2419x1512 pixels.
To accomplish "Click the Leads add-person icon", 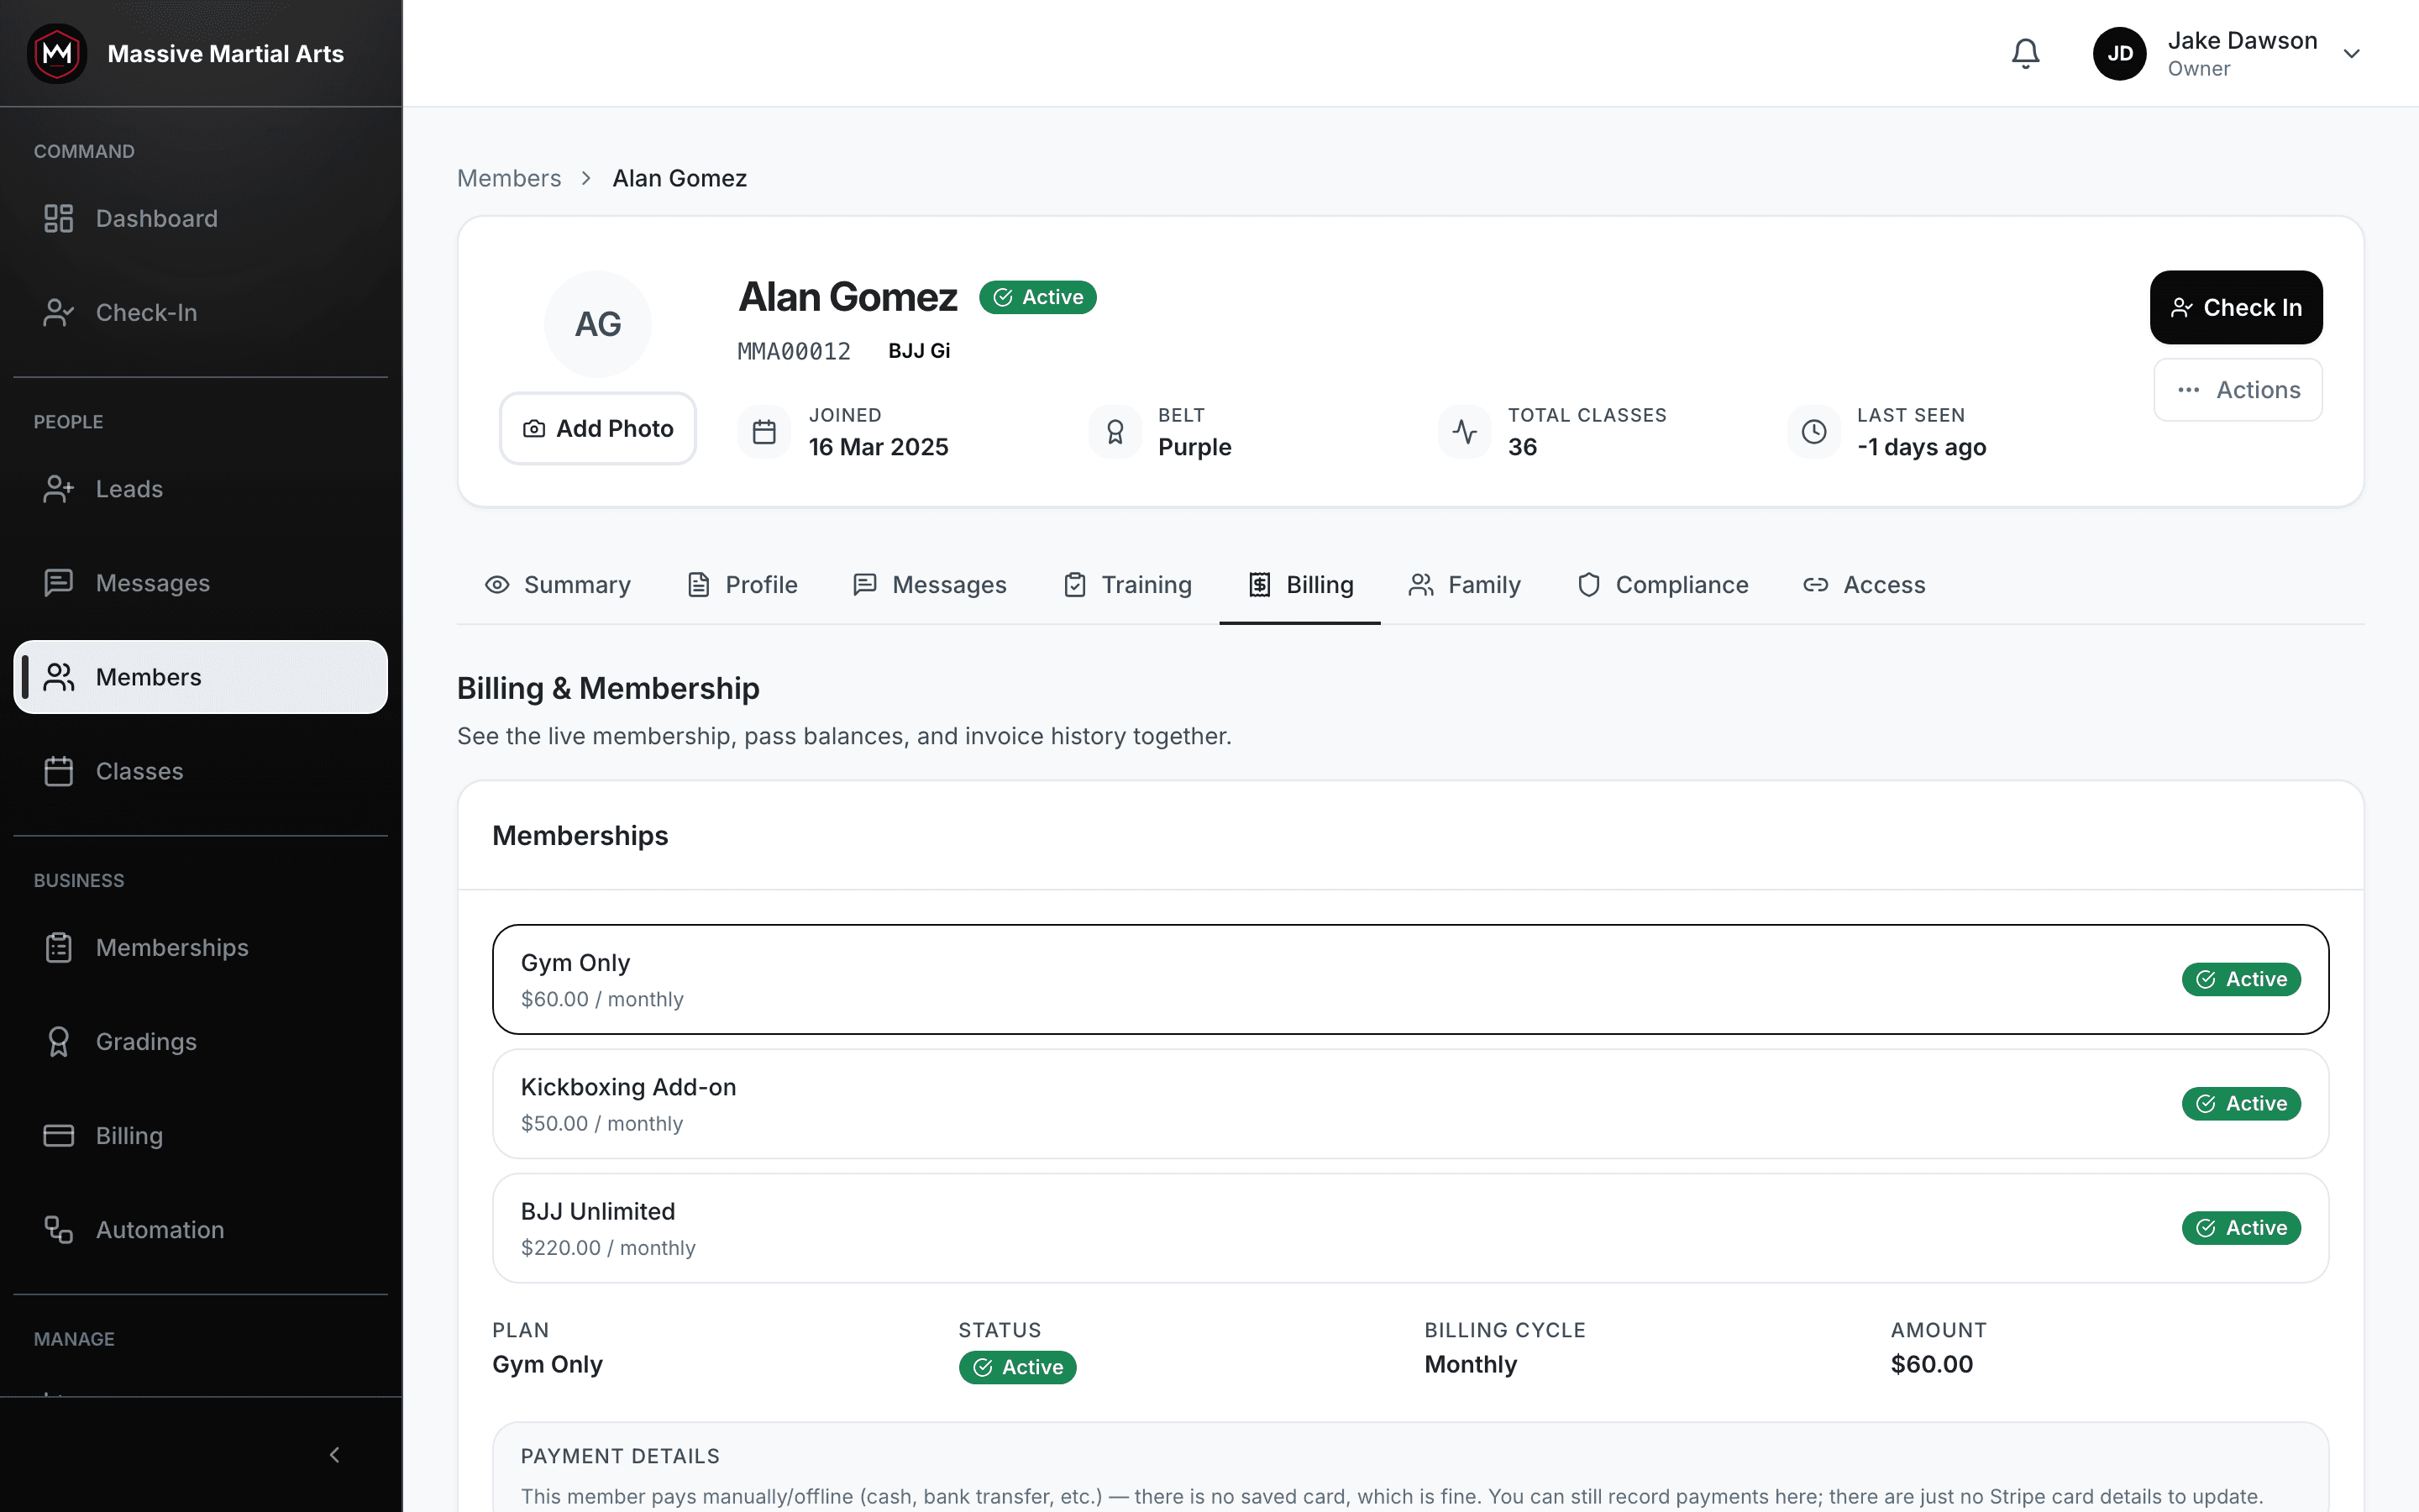I will tap(59, 489).
